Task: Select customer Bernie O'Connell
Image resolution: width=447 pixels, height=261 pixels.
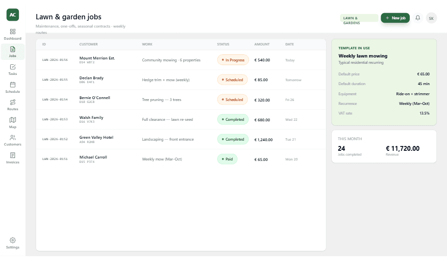Action: click(95, 98)
